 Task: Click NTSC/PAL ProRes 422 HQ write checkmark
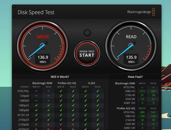61,91
